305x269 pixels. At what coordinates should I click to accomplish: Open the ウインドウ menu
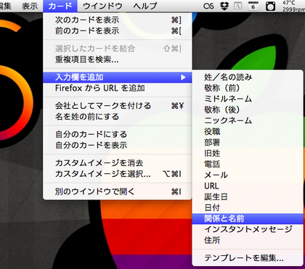pos(102,6)
